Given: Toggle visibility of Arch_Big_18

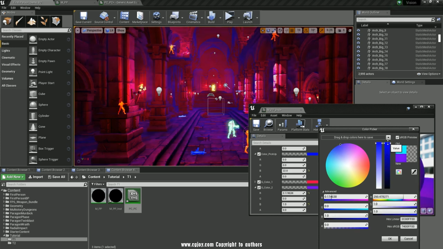Looking at the screenshot, I should pyautogui.click(x=359, y=68).
